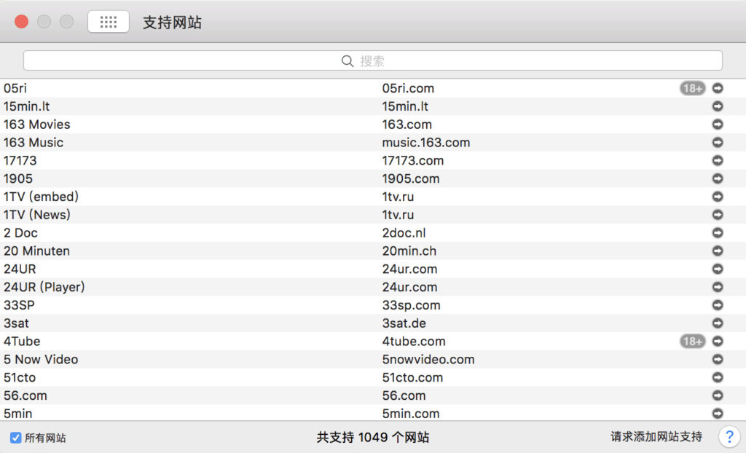
Task: Open the arrow icon for 15min.lt row
Action: coord(718,106)
